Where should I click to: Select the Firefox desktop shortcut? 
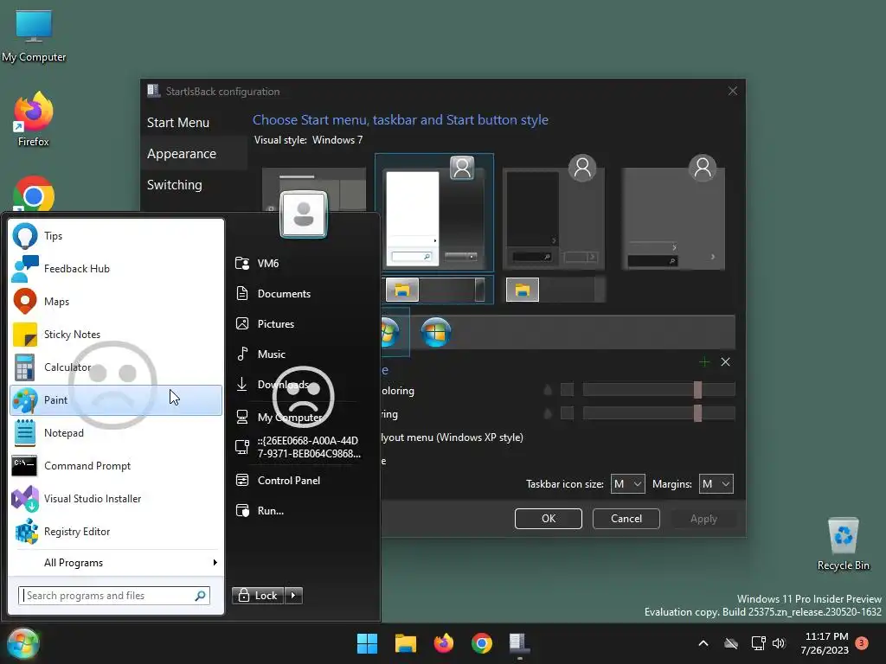[x=34, y=119]
